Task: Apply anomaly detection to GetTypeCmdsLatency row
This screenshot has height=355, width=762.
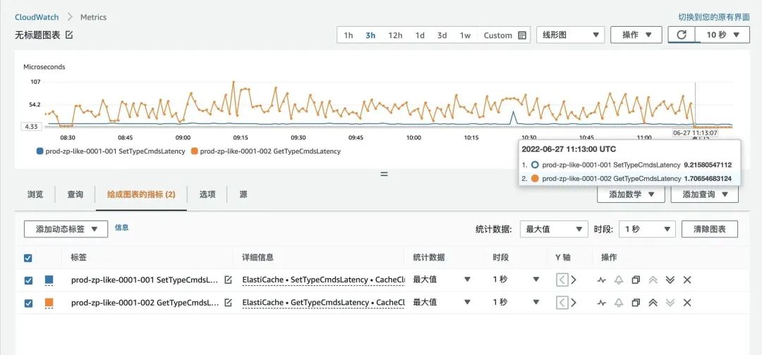Action: click(x=602, y=303)
